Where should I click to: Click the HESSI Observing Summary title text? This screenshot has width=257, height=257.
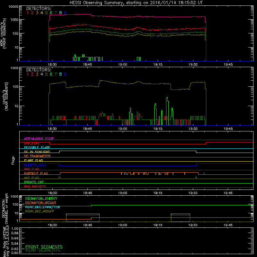point(136,3)
